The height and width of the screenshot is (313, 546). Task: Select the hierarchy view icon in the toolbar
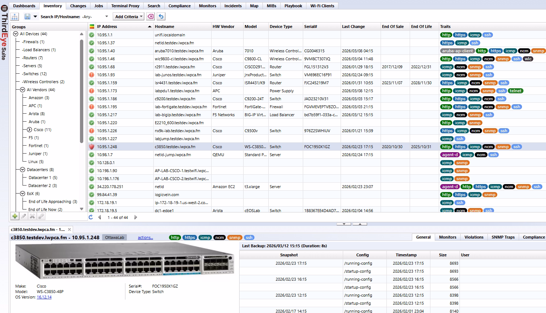(x=15, y=16)
